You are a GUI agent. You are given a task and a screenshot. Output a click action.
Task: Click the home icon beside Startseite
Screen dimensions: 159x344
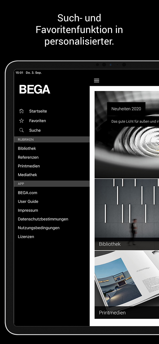(x=21, y=111)
